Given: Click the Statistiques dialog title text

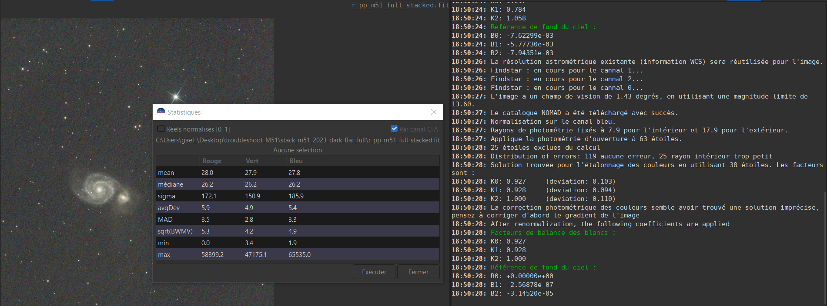Looking at the screenshot, I should [x=184, y=112].
